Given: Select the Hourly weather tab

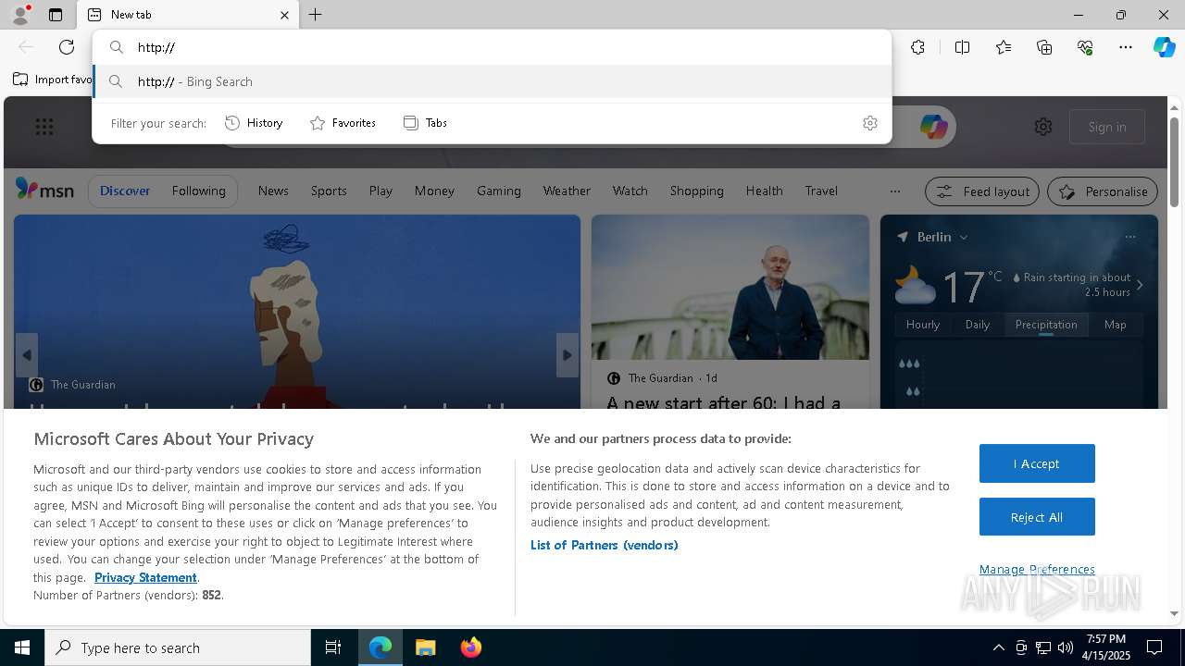Looking at the screenshot, I should pos(923,325).
